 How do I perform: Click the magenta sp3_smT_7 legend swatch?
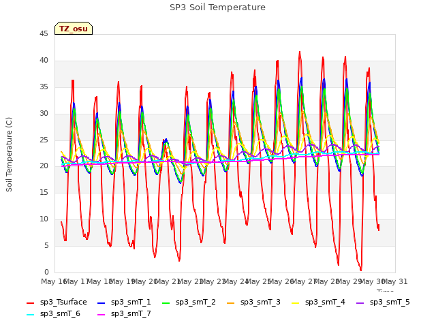tap(102, 315)
